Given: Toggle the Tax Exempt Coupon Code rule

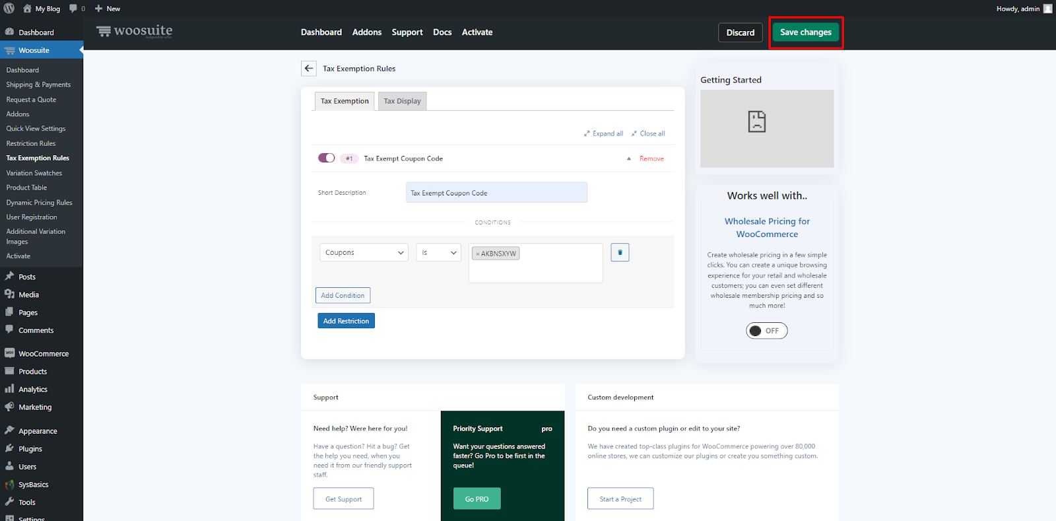Looking at the screenshot, I should pos(327,158).
